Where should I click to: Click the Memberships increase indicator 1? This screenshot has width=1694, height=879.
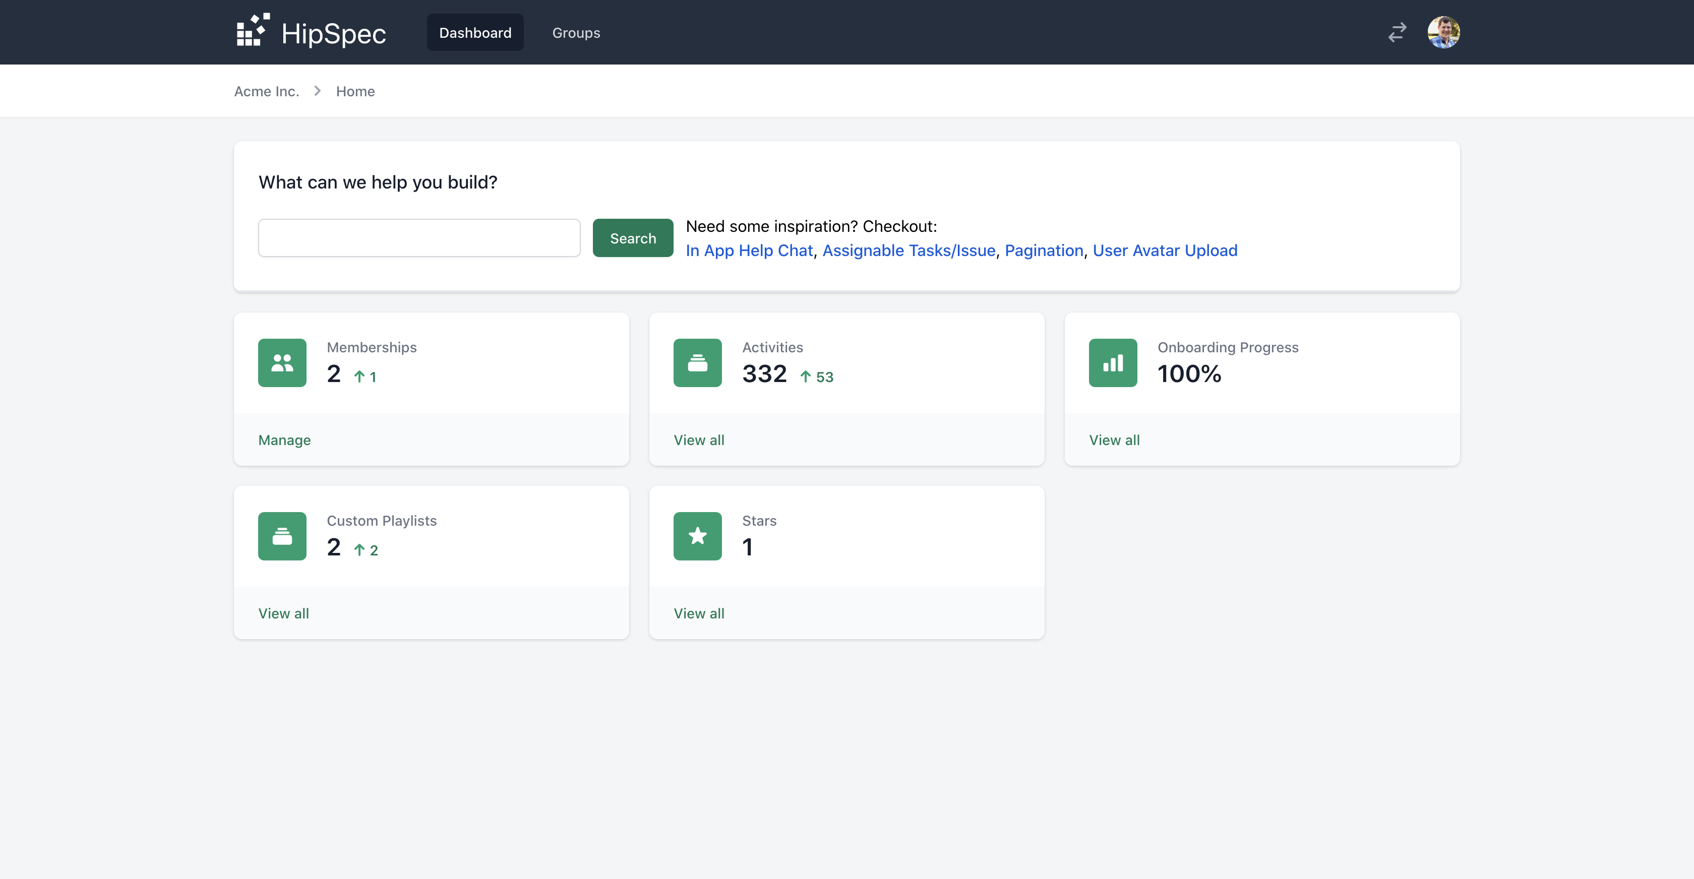click(365, 376)
